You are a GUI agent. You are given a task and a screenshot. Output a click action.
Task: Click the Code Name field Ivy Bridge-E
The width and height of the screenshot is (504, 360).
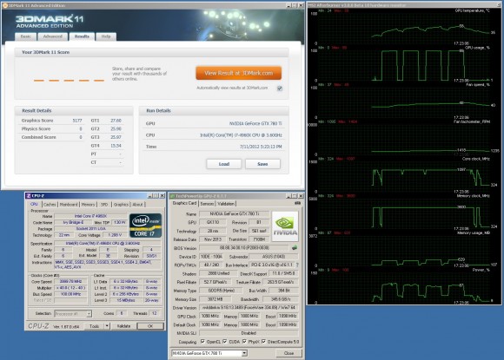point(73,222)
